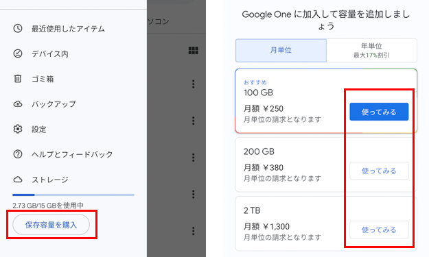The height and width of the screenshot is (257, 429).
Task: Click the clock icon beside 最近使用したアイテム
Action: [18, 28]
